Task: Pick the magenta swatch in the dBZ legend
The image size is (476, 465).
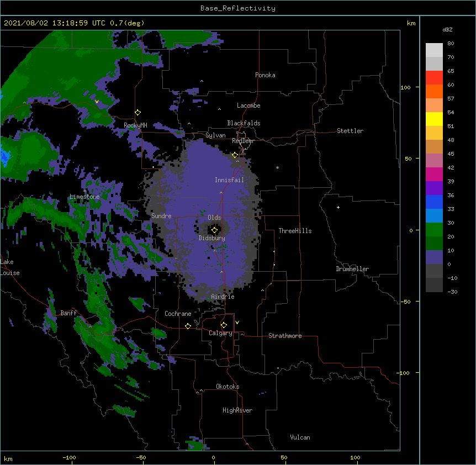Action: [434, 174]
